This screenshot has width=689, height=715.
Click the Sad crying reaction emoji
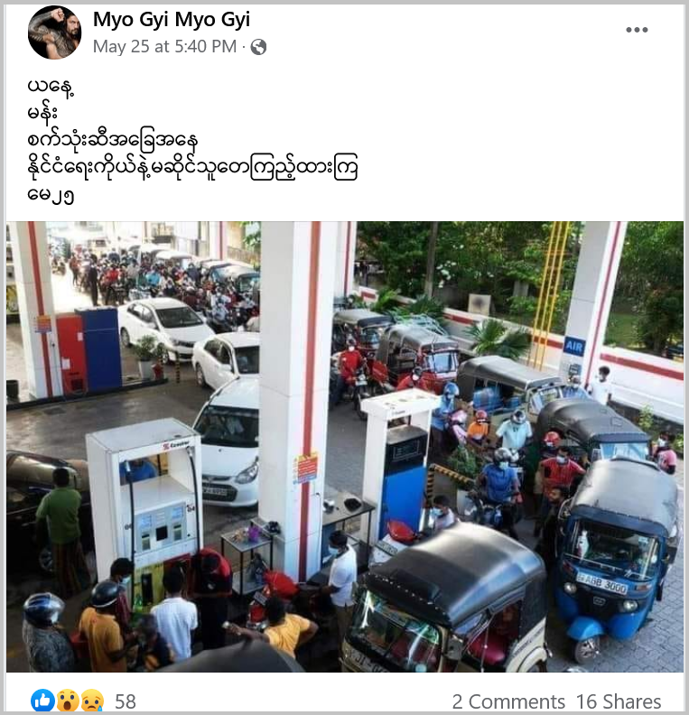click(92, 701)
